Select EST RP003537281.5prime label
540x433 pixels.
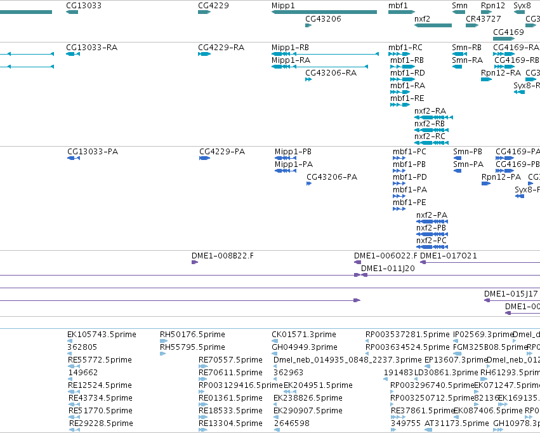coord(408,335)
